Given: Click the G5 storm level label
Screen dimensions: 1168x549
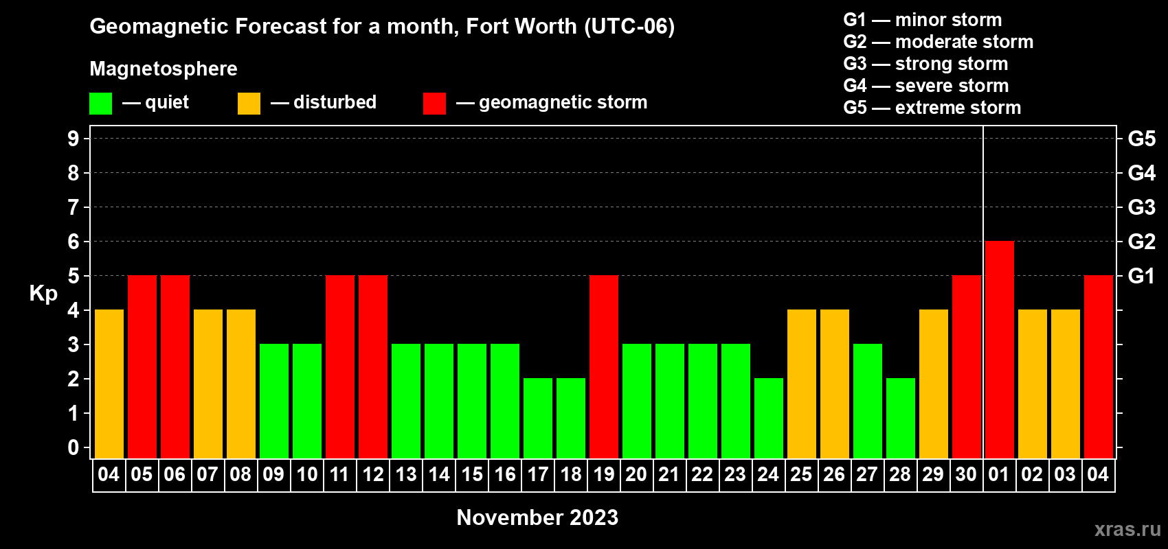Looking at the screenshot, I should [1141, 139].
